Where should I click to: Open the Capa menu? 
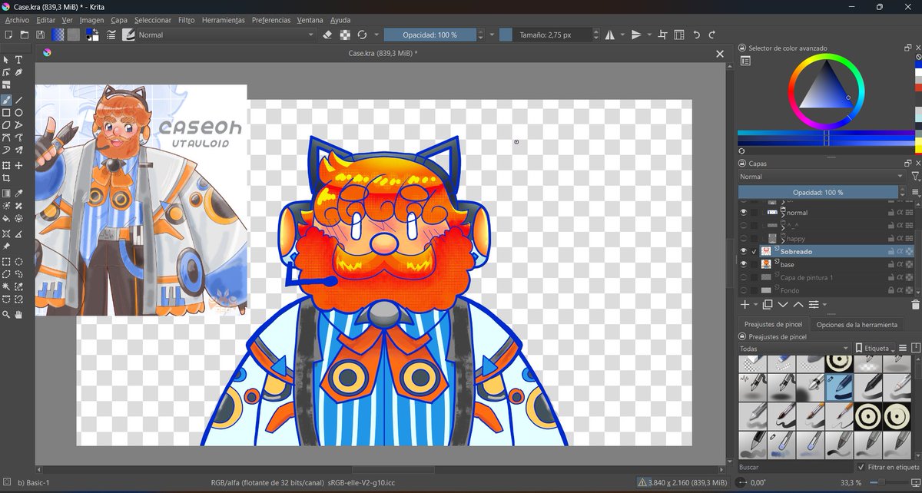click(x=119, y=20)
